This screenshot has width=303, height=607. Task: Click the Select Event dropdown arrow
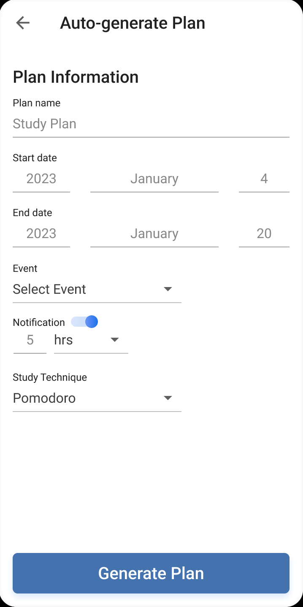[168, 289]
